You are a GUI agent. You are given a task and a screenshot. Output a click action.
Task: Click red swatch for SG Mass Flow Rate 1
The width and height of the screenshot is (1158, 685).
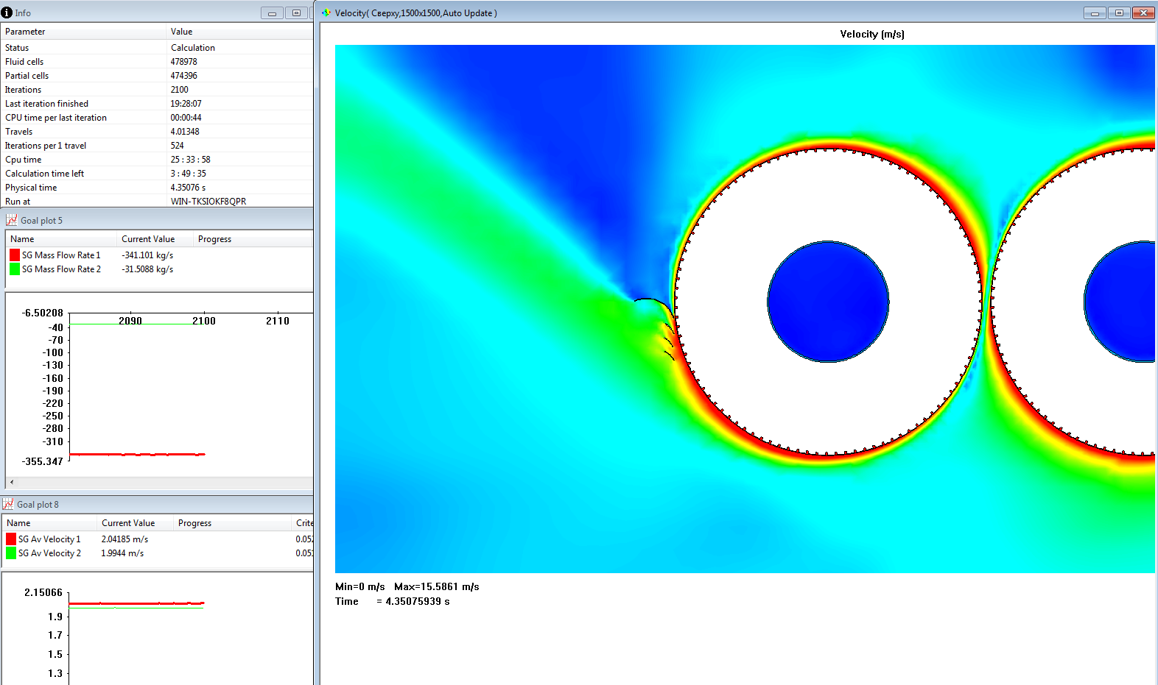tap(15, 255)
